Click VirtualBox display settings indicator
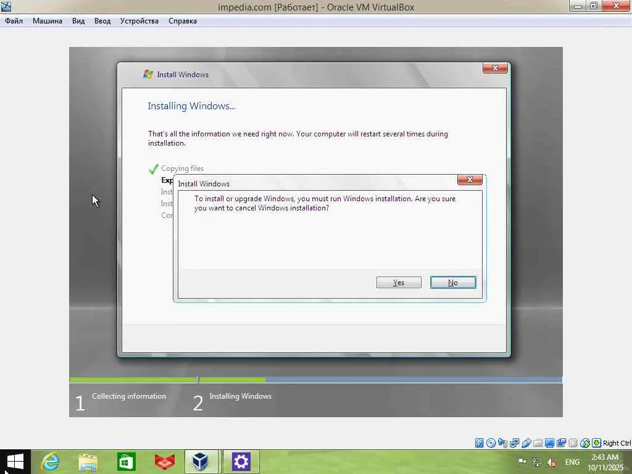632x474 pixels. (x=549, y=443)
